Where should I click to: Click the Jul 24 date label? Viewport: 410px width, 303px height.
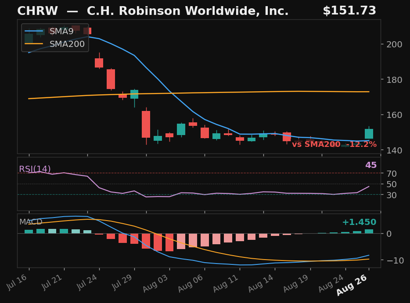point(87,282)
